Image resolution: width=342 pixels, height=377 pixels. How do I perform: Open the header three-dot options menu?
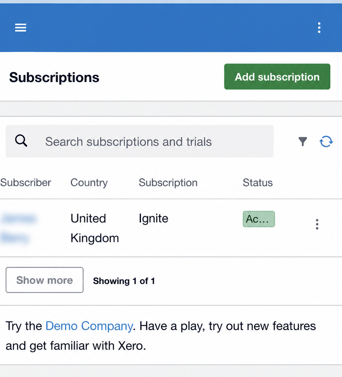pyautogui.click(x=319, y=28)
